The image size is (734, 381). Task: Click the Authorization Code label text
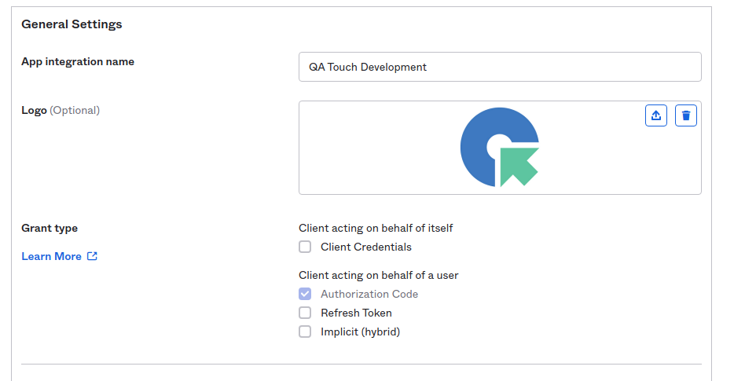[x=369, y=294]
